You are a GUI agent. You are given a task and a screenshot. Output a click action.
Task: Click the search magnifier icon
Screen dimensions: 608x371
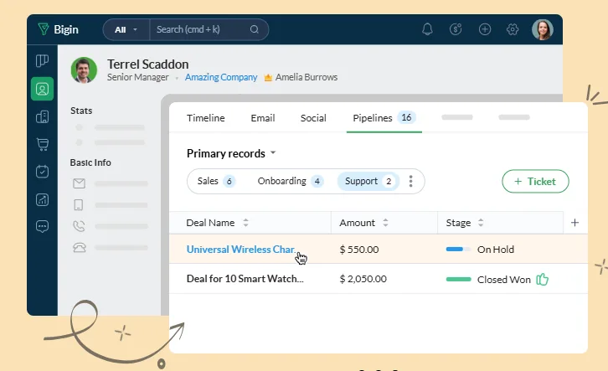click(255, 29)
